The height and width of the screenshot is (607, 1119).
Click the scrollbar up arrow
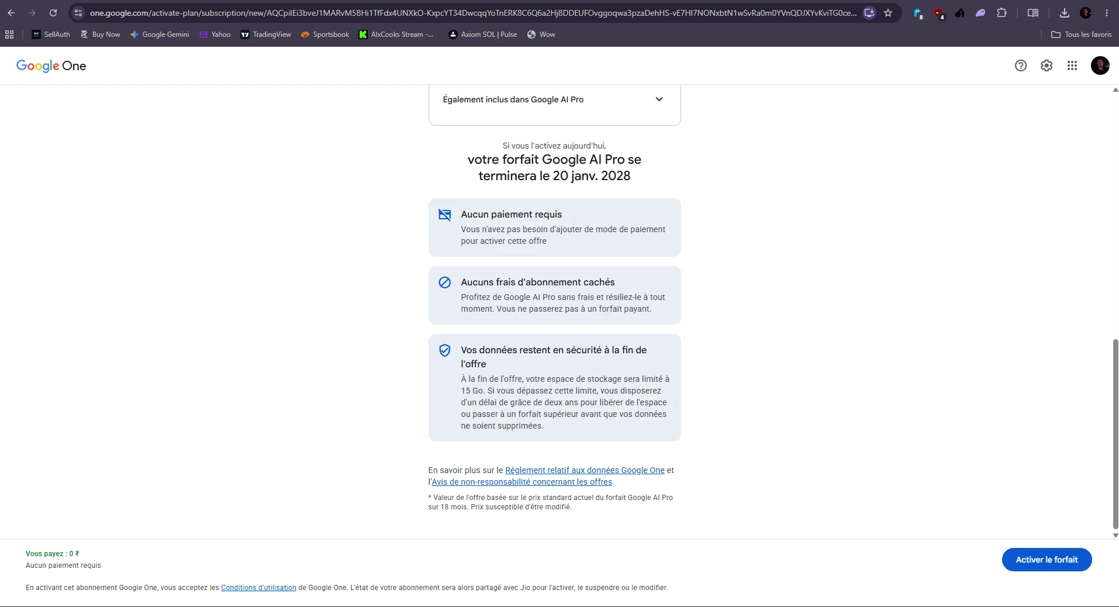pyautogui.click(x=1115, y=89)
